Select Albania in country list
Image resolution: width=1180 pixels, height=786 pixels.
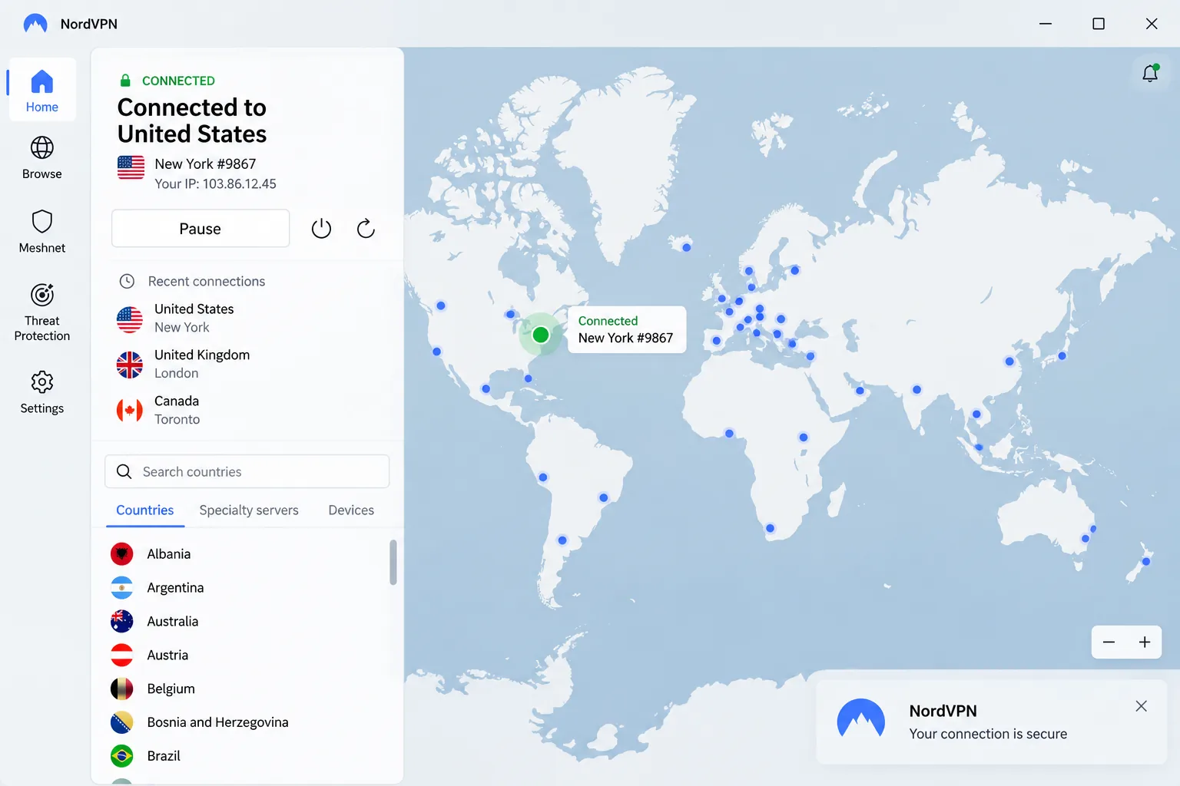(x=247, y=554)
